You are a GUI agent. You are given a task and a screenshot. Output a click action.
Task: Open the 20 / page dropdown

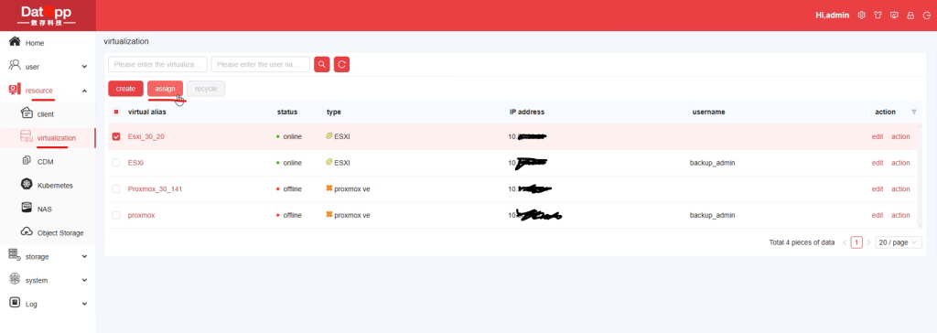[899, 242]
